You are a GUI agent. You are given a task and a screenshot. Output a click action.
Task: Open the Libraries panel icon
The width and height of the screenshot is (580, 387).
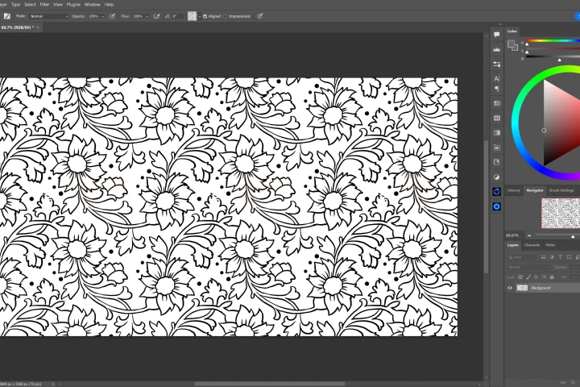click(497, 148)
